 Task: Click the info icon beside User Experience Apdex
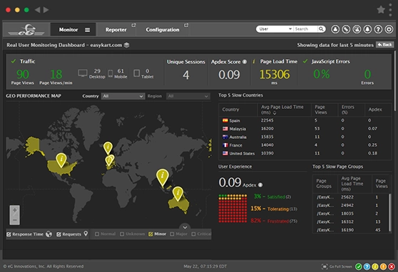point(260,185)
